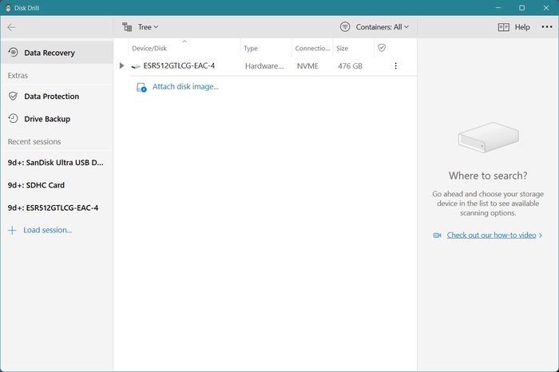Click the Data Recovery sidebar icon

14,53
